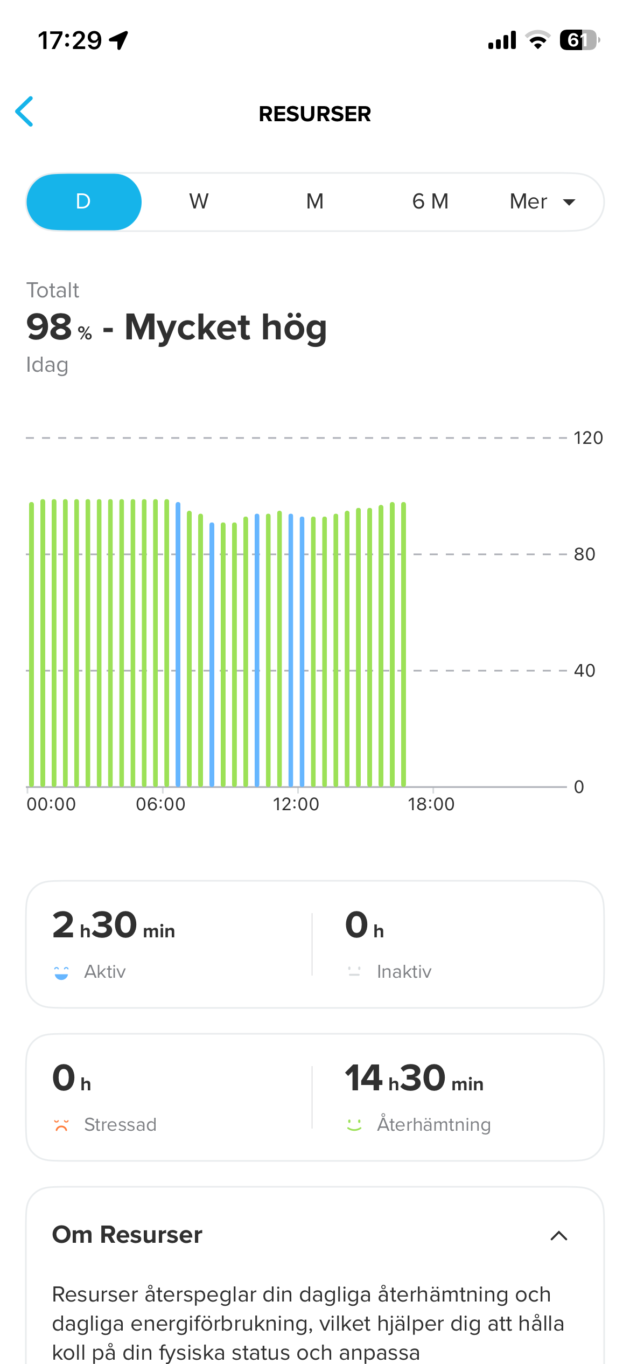Tap the grey Inaktiv face icon
630x1364 pixels.
click(x=354, y=972)
